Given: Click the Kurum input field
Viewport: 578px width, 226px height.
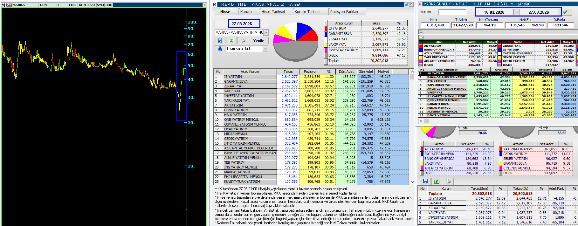Looking at the screenshot, I should 452,12.
